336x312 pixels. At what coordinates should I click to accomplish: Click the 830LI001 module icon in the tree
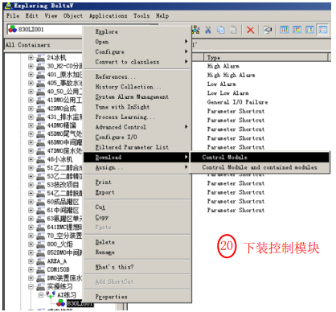(x=61, y=303)
